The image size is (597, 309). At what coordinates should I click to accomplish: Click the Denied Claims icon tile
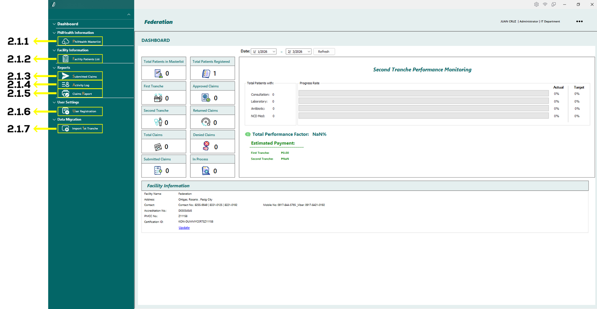tap(206, 146)
